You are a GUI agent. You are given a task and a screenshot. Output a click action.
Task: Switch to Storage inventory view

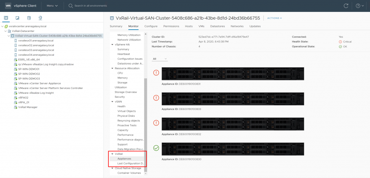pos(29,18)
